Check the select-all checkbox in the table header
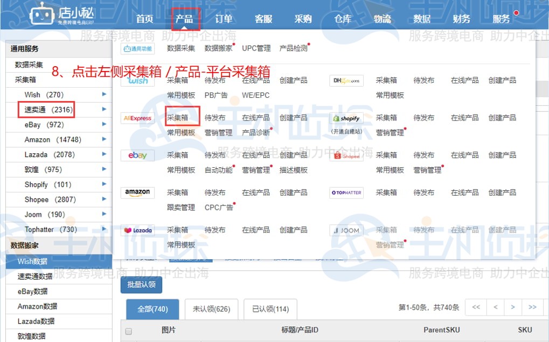Image resolution: width=549 pixels, height=342 pixels. (128, 330)
